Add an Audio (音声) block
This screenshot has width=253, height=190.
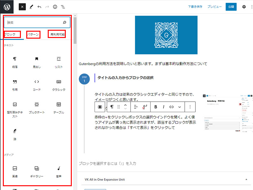(x=59, y=171)
